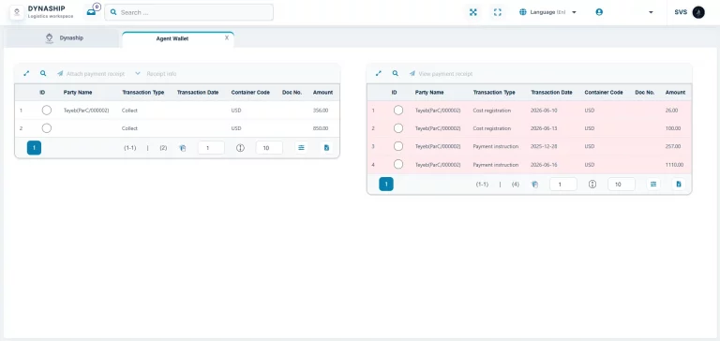This screenshot has width=720, height=341.
Task: Click the paper-plane icon beside View payment receipt
Action: (412, 73)
